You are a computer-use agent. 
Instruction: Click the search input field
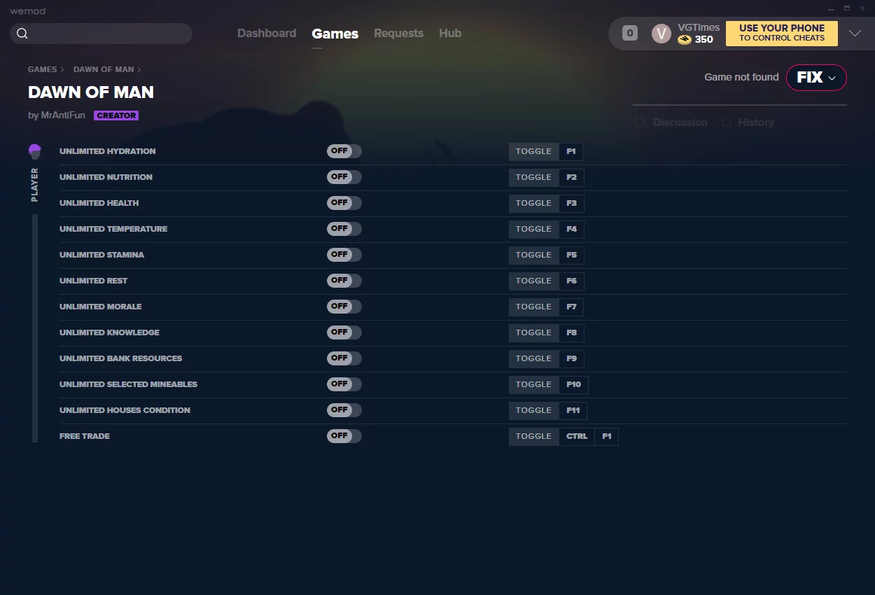pos(101,34)
